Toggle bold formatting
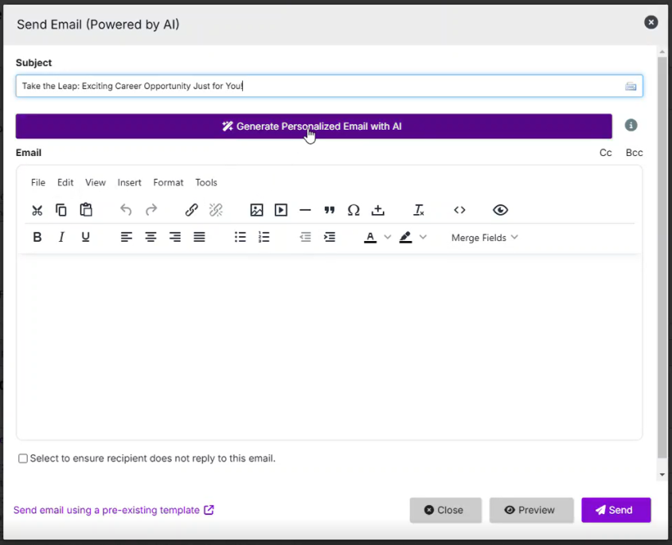This screenshot has height=545, width=672. tap(37, 237)
